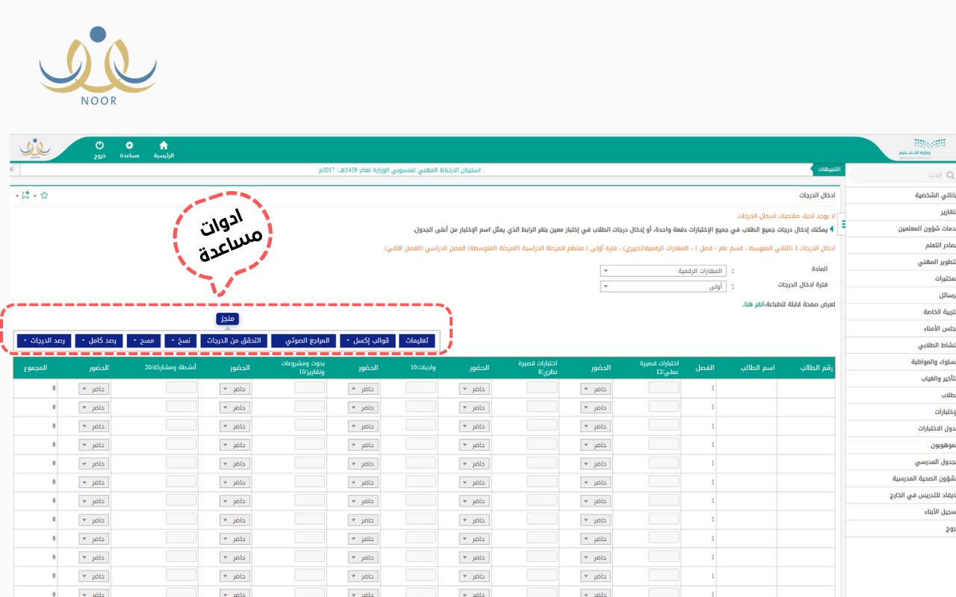Expand the نسخ dropdown button

(x=181, y=340)
